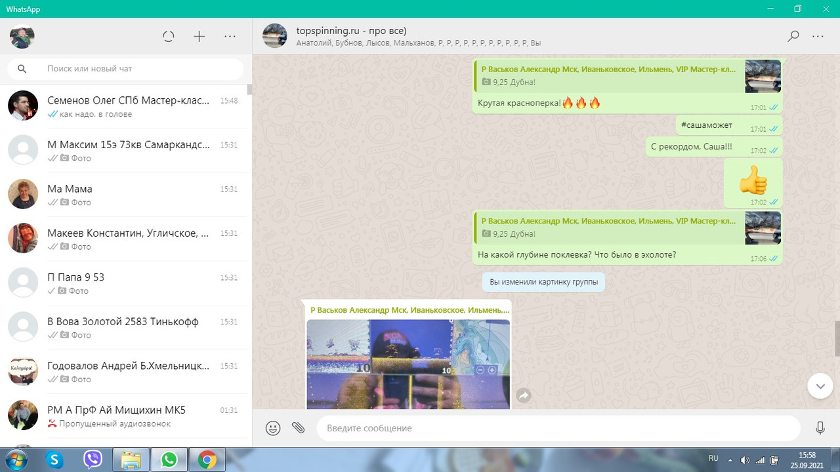Click the С рекордом, Саша!!! message
This screenshot has width=840, height=472.
click(714, 147)
